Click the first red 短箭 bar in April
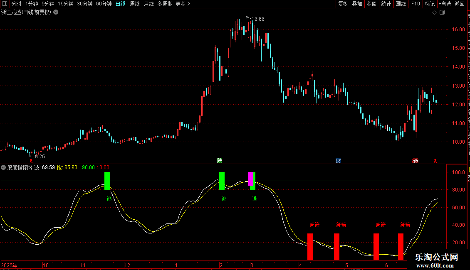Image resolution: width=470 pixels, height=270 pixels. [x=310, y=247]
